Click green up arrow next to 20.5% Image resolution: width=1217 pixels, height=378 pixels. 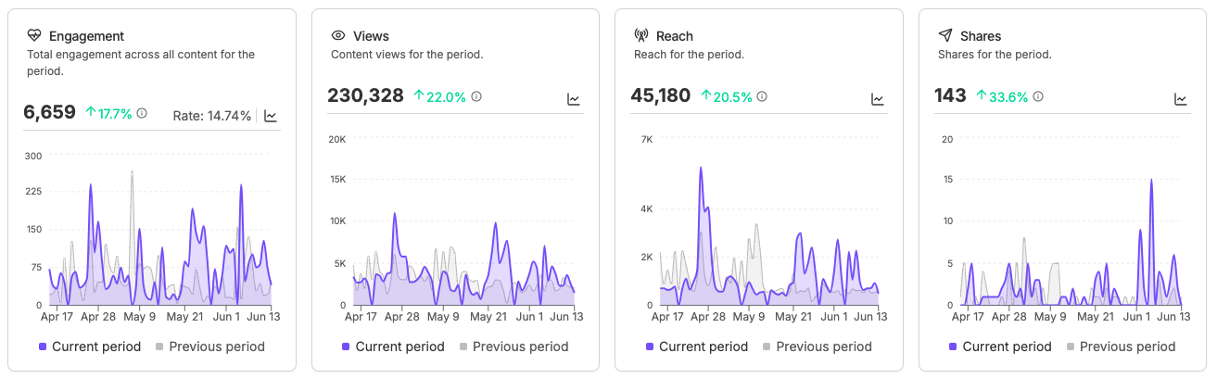[706, 96]
